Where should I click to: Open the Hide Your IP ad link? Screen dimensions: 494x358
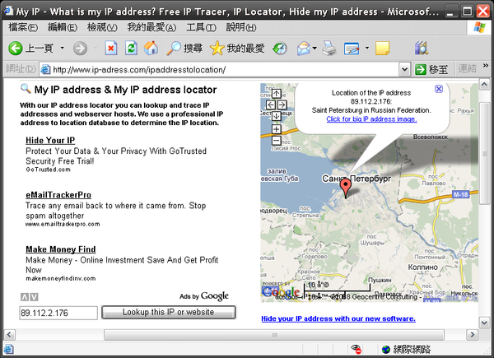click(50, 141)
